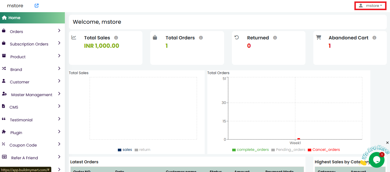
Task: Click the Abandoned Cart shopping cart icon
Action: click(318, 37)
